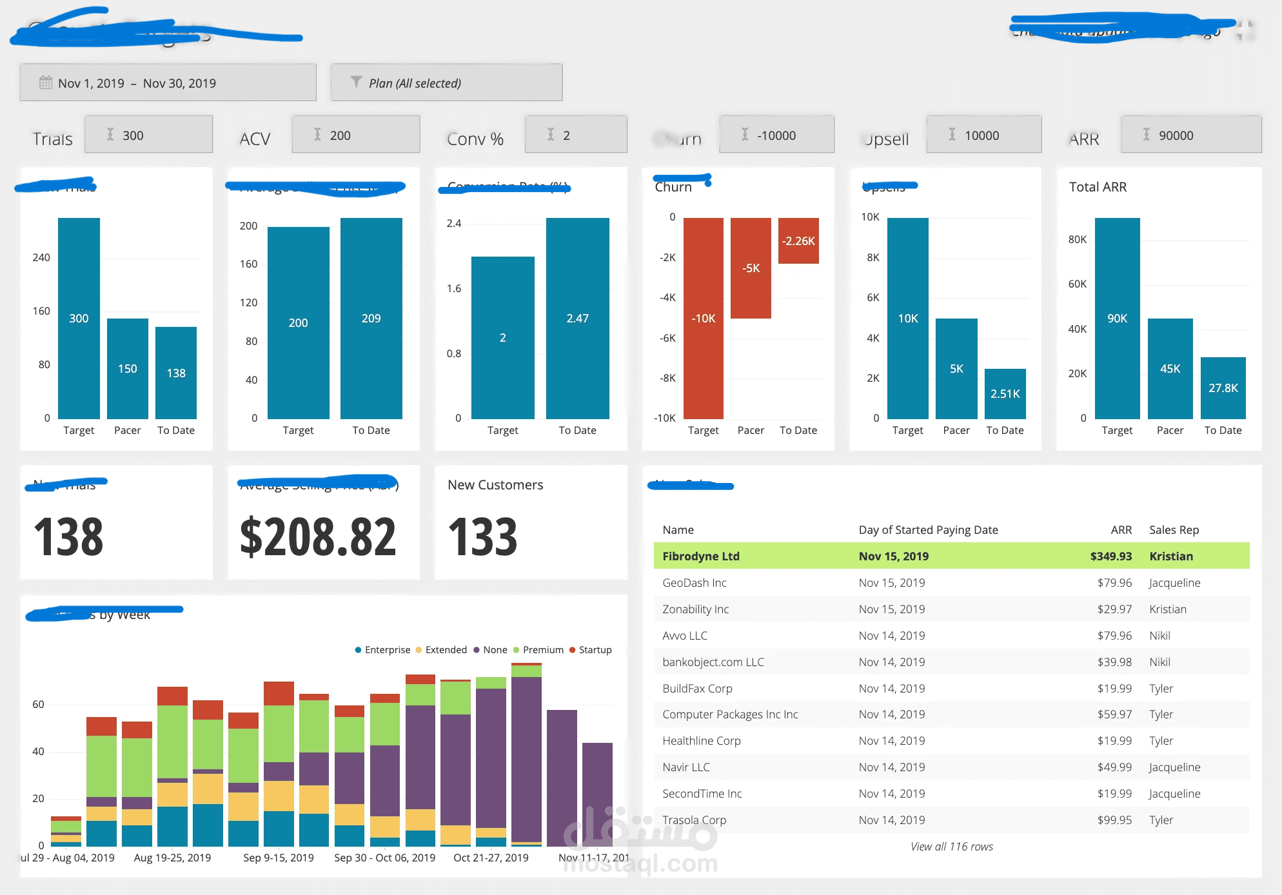Edit the ACV target value 200
Screen dimensions: 1282x895
click(356, 135)
